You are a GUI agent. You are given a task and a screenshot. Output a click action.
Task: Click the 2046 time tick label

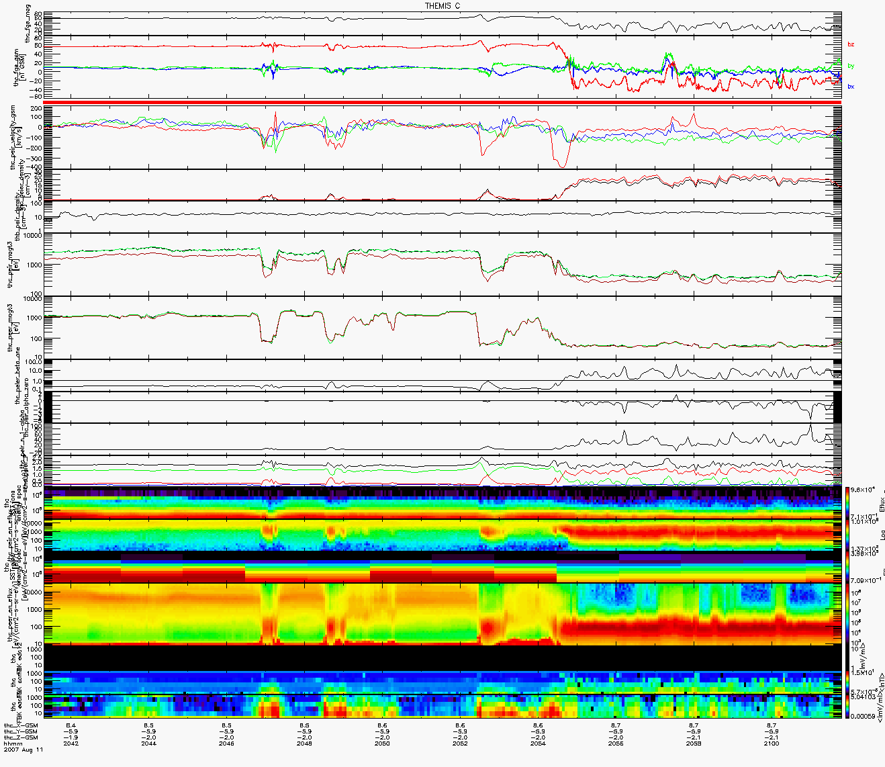coord(226,743)
